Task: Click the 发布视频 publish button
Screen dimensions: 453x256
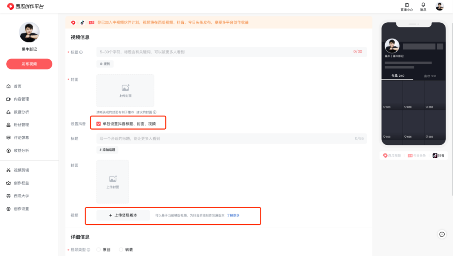Action: [29, 64]
